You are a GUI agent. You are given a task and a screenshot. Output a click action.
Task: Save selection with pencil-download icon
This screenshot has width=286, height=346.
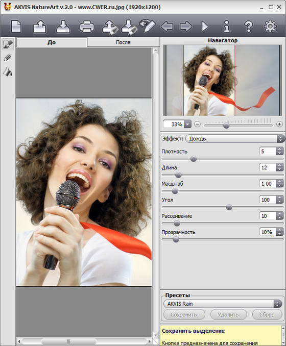coord(130,27)
